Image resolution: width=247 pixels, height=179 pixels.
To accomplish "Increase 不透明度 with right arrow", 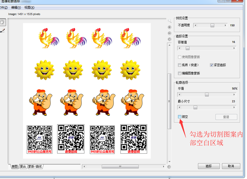I will [225, 25].
